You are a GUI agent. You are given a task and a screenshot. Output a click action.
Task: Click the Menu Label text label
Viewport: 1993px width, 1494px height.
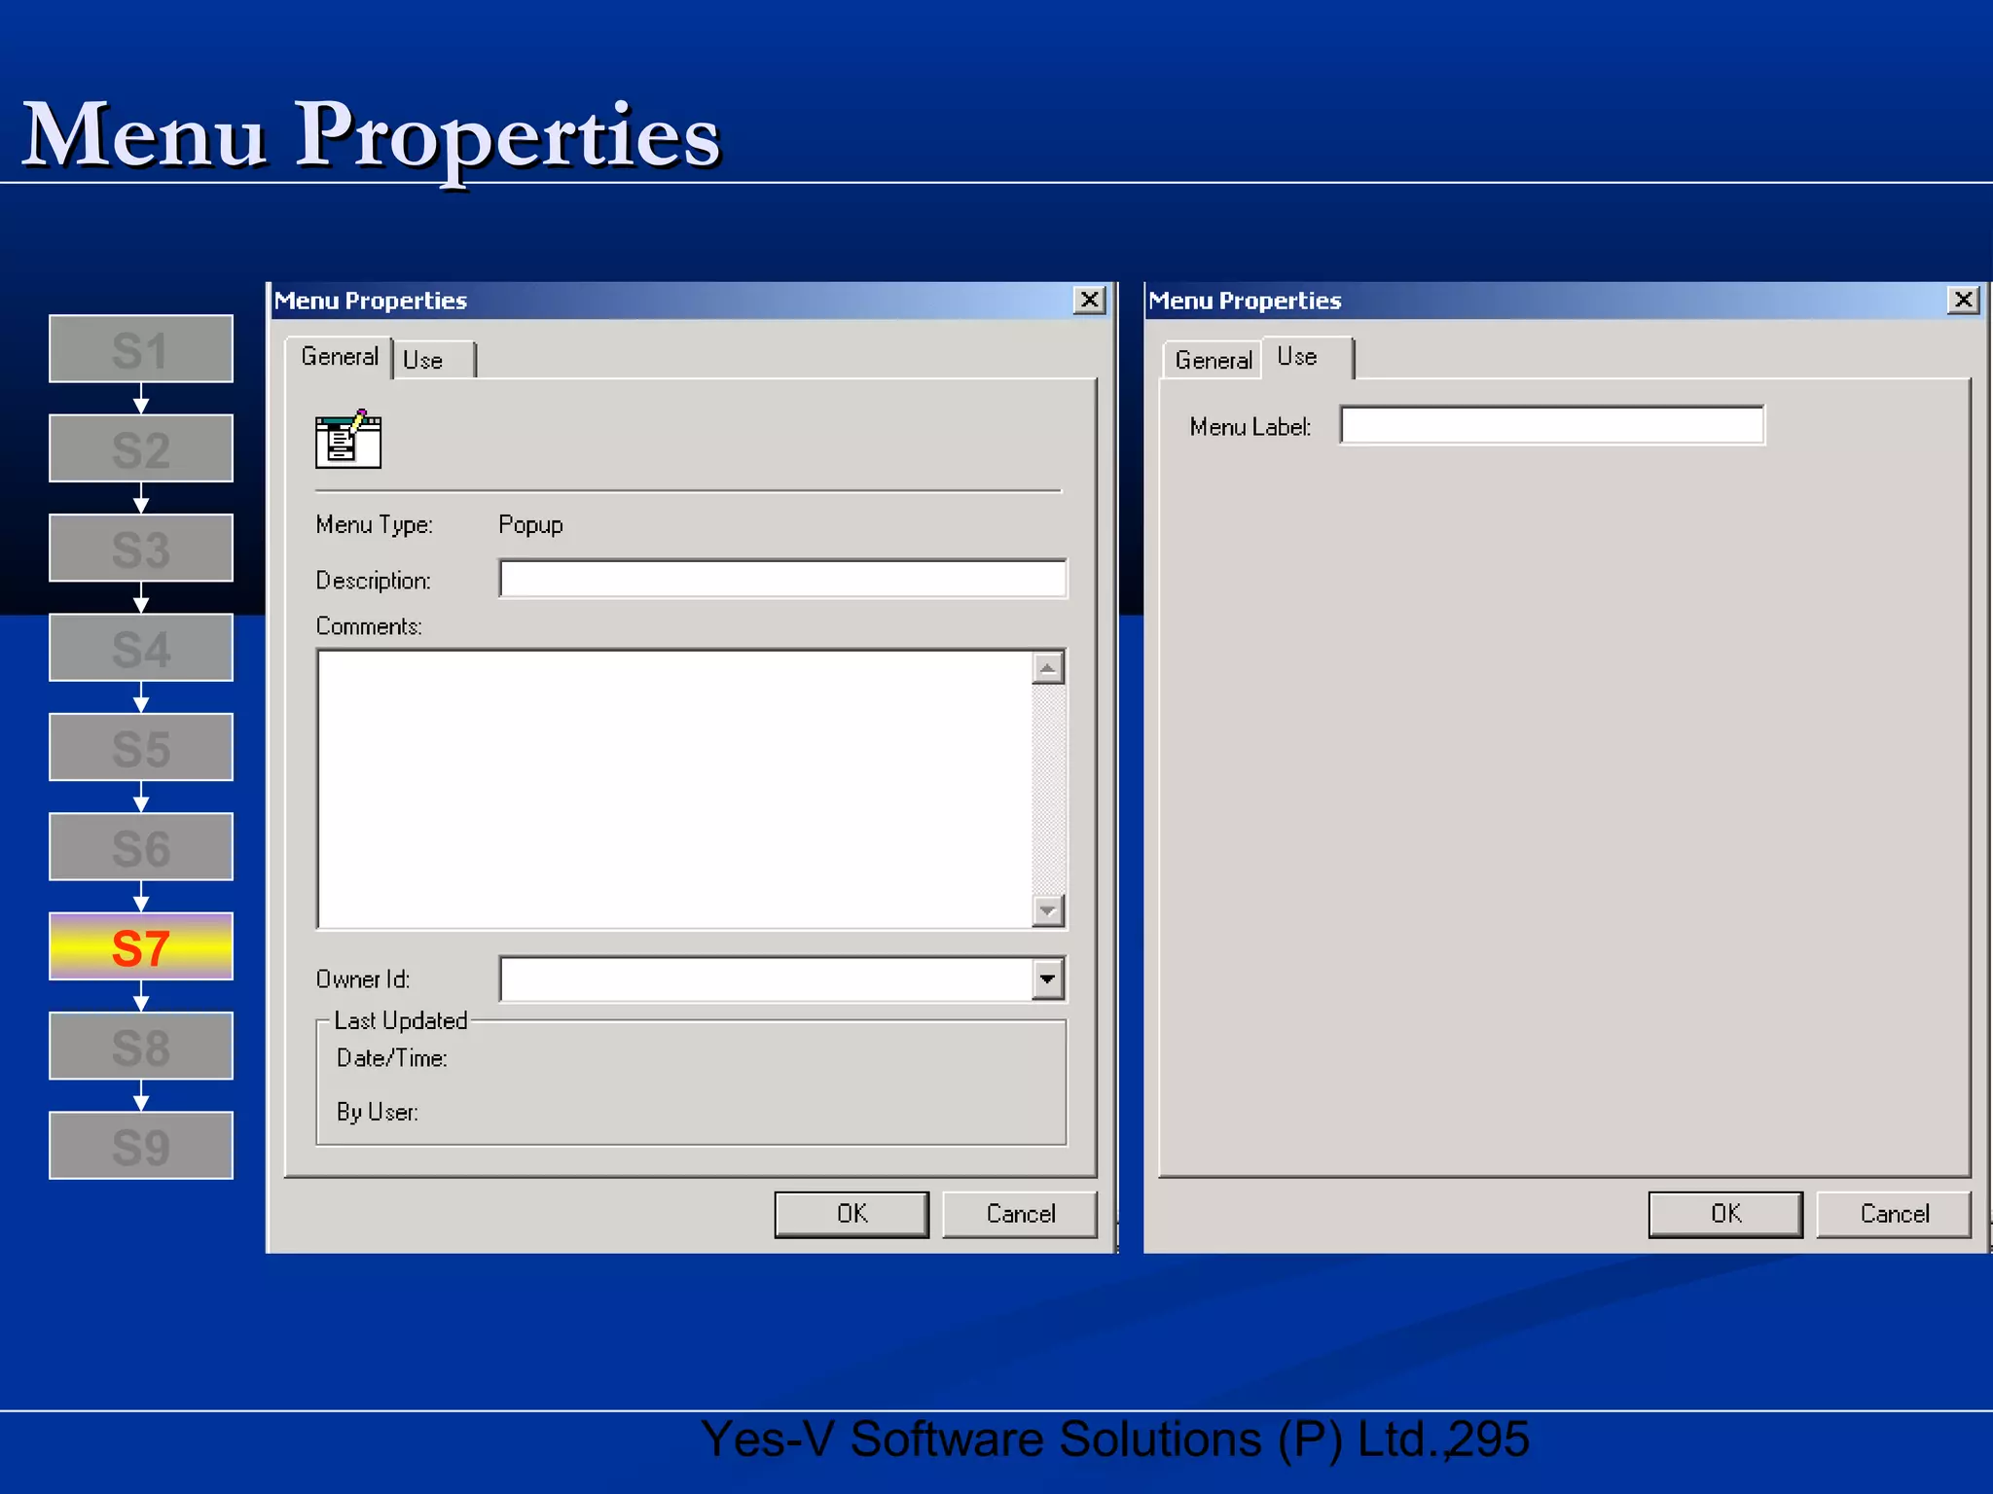tap(1250, 427)
